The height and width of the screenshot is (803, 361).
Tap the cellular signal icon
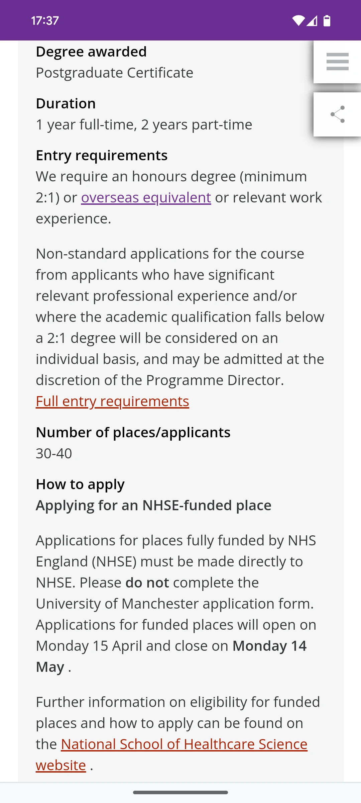pos(312,21)
